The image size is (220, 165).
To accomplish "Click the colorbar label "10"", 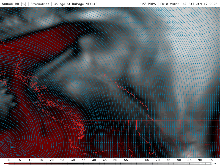I will (x=31, y=160).
